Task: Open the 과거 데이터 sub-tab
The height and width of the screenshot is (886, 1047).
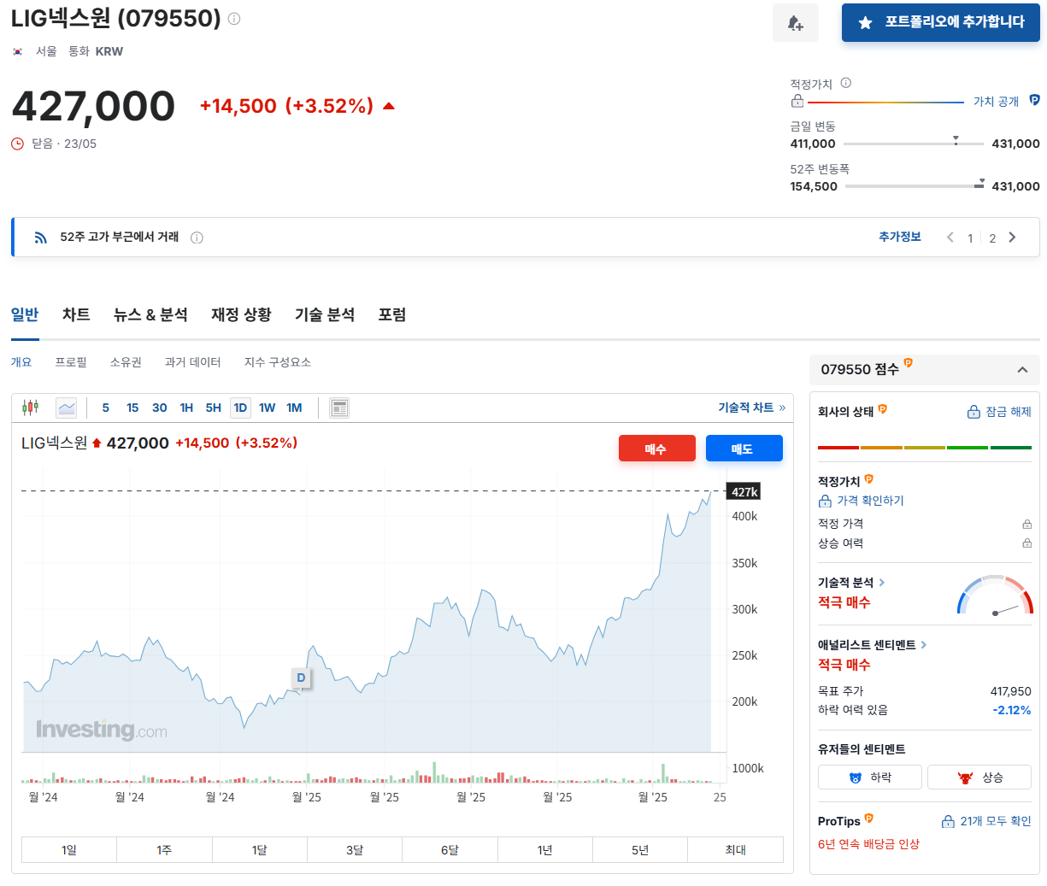Action: 192,362
